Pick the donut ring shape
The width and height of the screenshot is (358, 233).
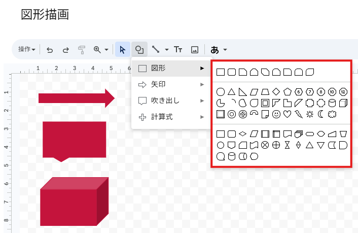click(x=232, y=114)
